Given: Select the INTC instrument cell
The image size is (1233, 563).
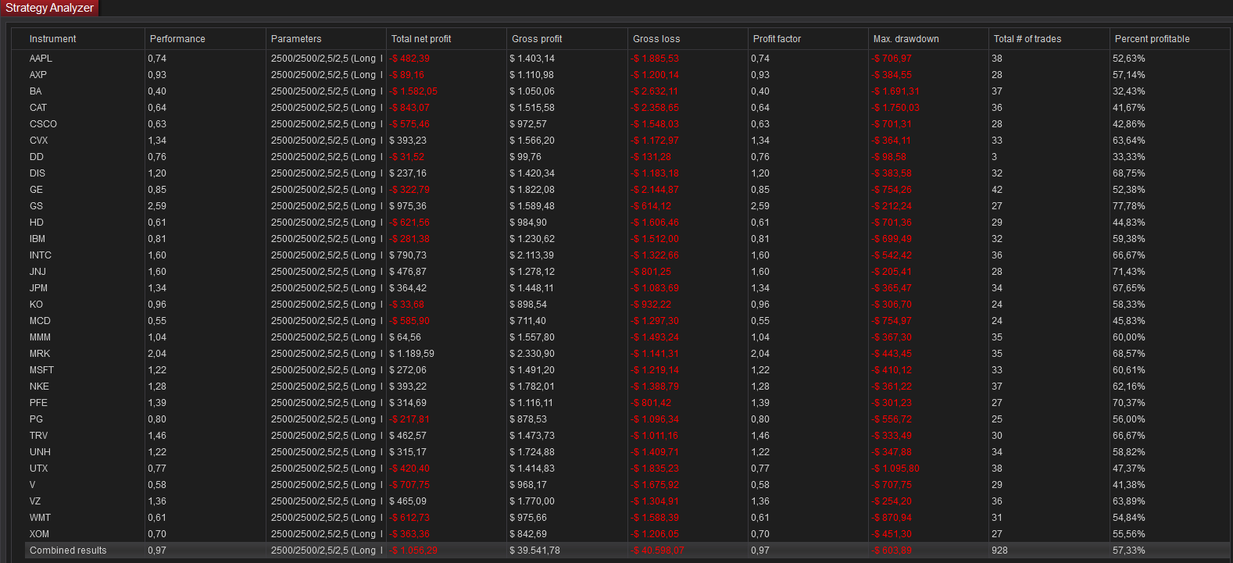Looking at the screenshot, I should click(x=41, y=255).
